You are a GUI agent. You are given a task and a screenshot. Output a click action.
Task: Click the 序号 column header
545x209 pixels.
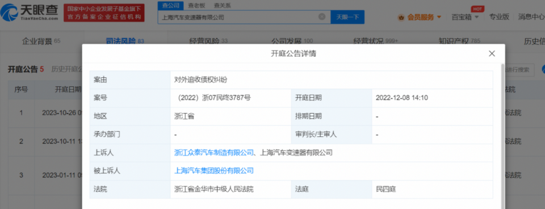click(x=21, y=89)
